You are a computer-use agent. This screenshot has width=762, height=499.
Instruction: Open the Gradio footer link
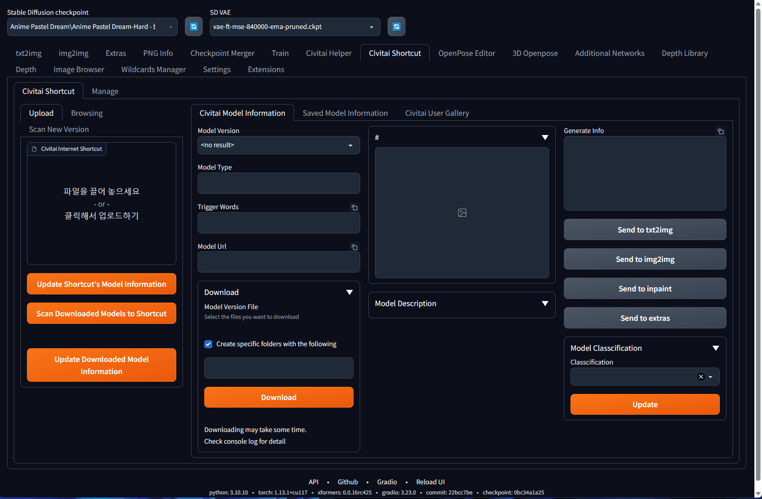pyautogui.click(x=387, y=482)
